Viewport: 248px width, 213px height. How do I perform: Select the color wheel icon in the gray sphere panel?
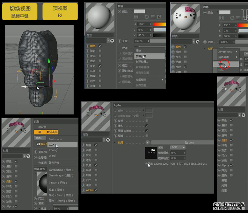pyautogui.click(x=147, y=17)
